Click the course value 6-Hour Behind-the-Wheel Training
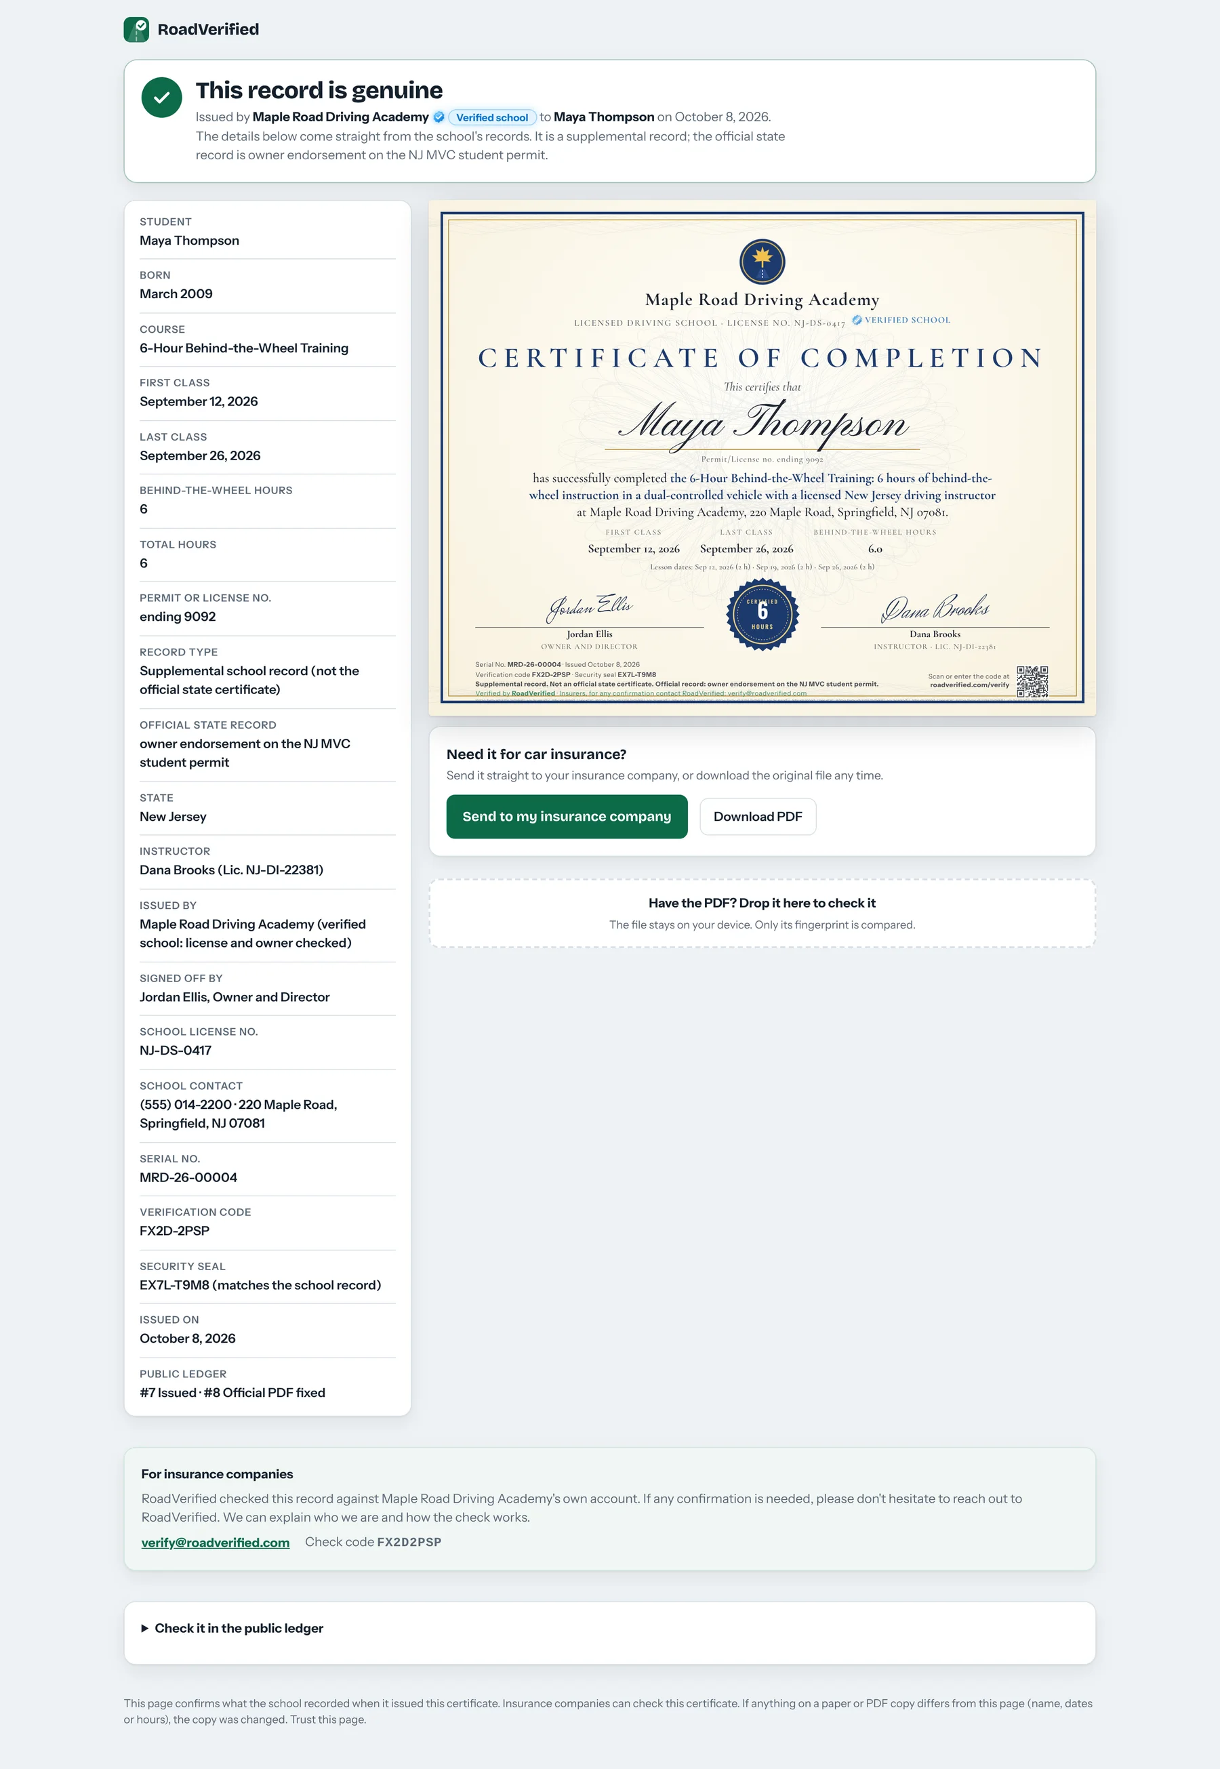 tap(244, 348)
